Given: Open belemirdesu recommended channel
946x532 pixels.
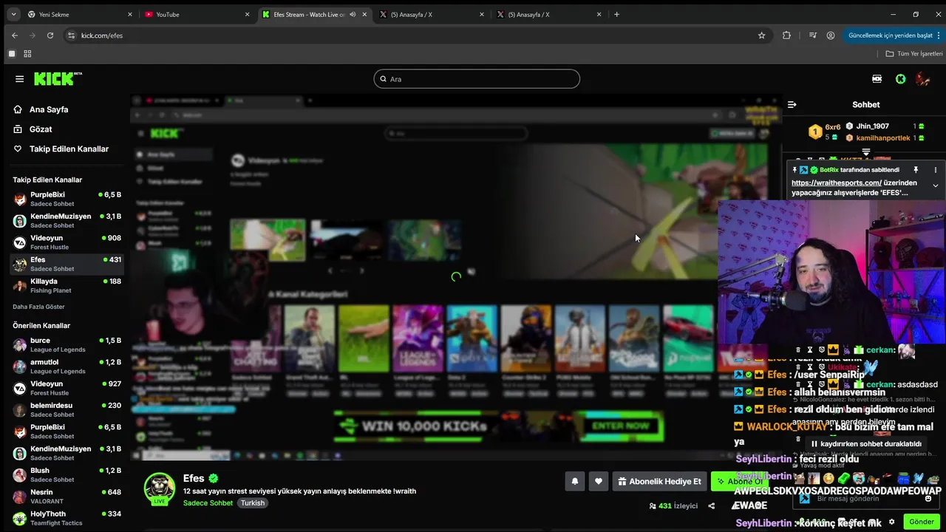Looking at the screenshot, I should pyautogui.click(x=67, y=409).
